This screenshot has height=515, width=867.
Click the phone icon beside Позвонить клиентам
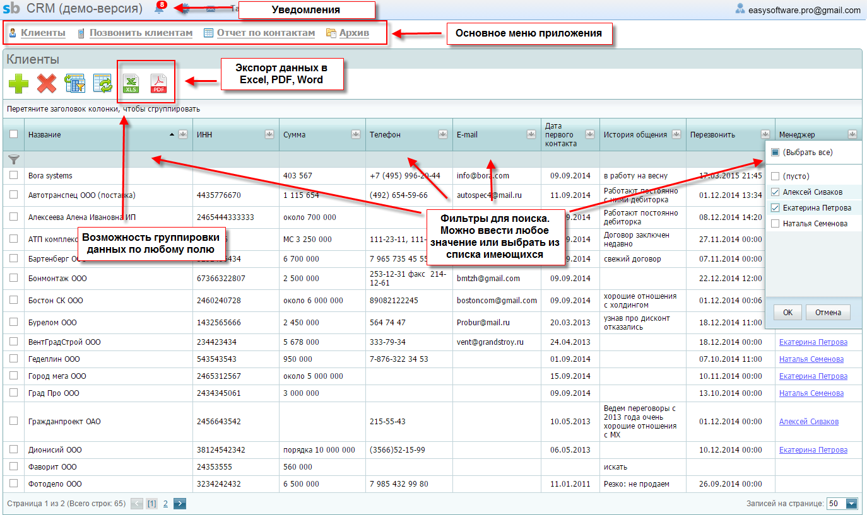pos(81,33)
